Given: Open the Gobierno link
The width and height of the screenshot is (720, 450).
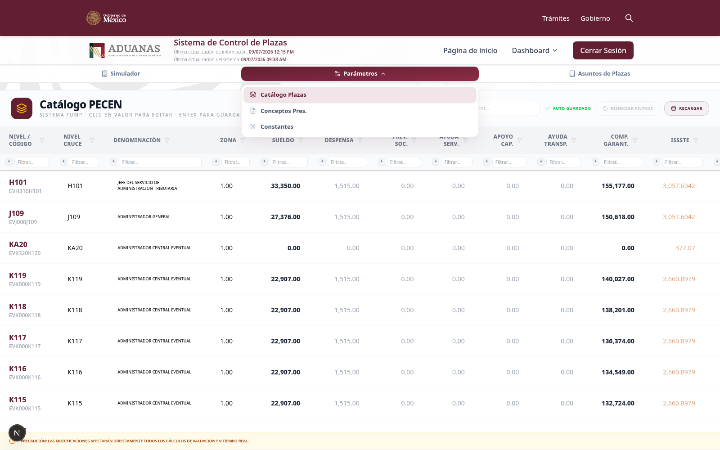Looking at the screenshot, I should click(595, 18).
